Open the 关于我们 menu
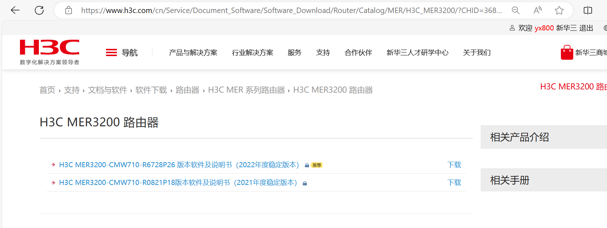Image resolution: width=607 pixels, height=228 pixels. 477,52
